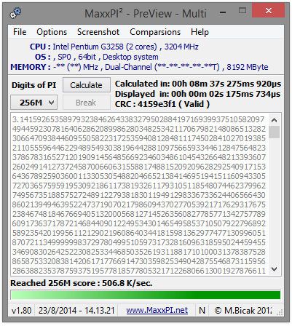Click the resize grip at window corner
292x326 pixels.
(280, 312)
